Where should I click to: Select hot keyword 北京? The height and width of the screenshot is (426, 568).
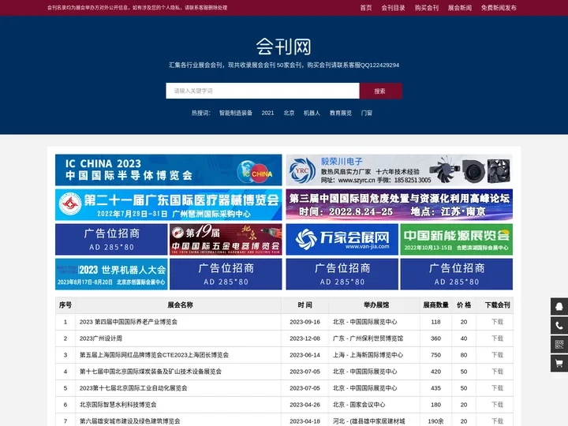coord(289,113)
